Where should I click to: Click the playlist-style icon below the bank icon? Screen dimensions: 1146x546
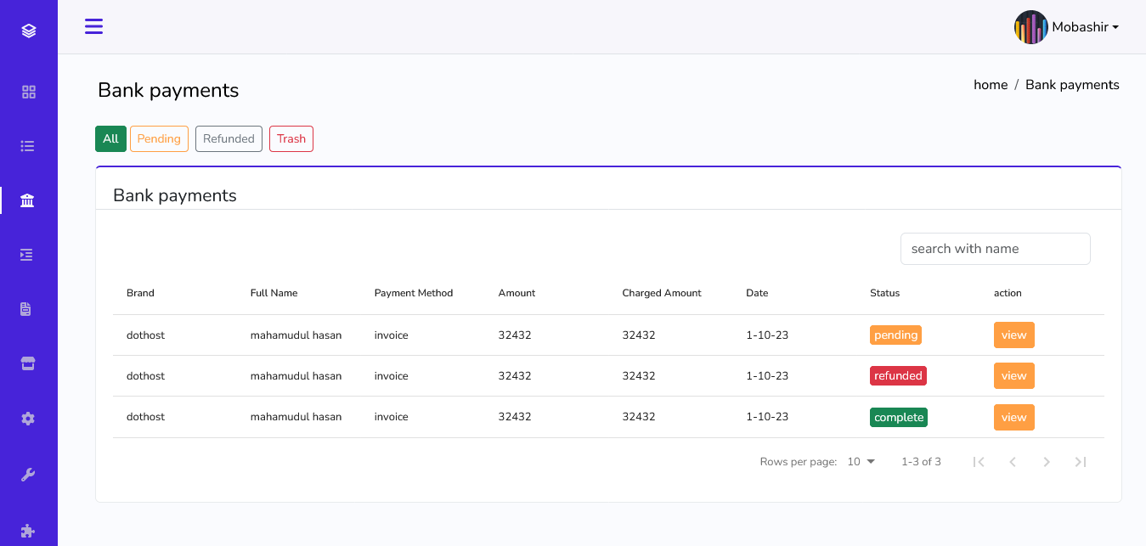coord(28,254)
